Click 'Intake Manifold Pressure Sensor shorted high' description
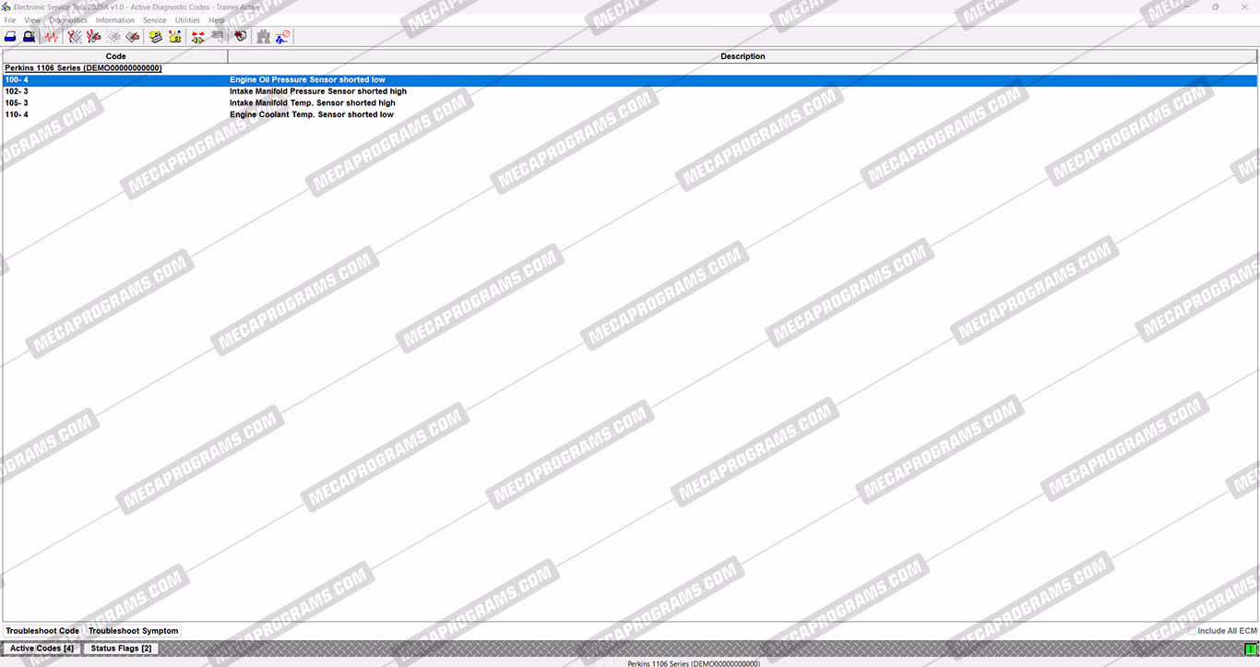The image size is (1260, 667). 318,91
